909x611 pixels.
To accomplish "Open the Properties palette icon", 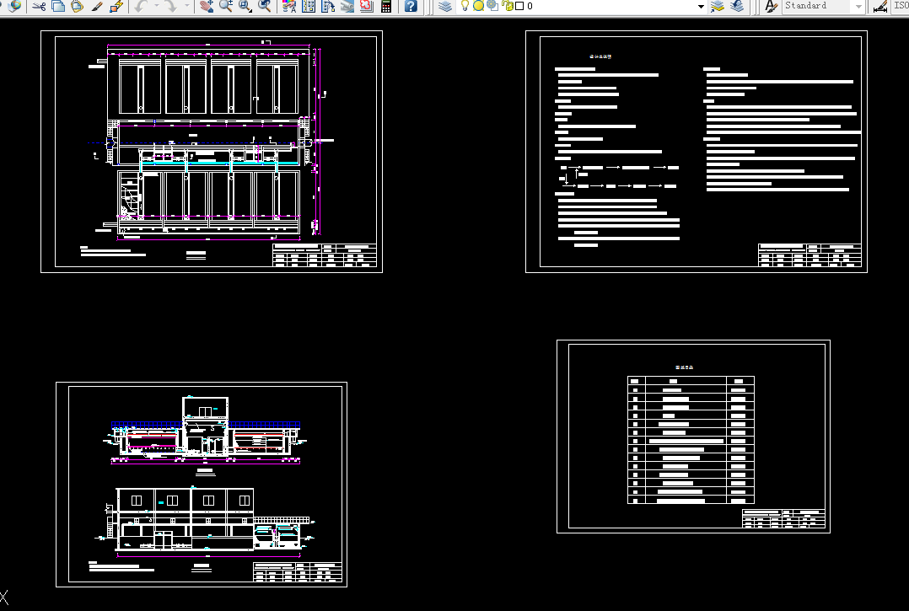I will (288, 7).
